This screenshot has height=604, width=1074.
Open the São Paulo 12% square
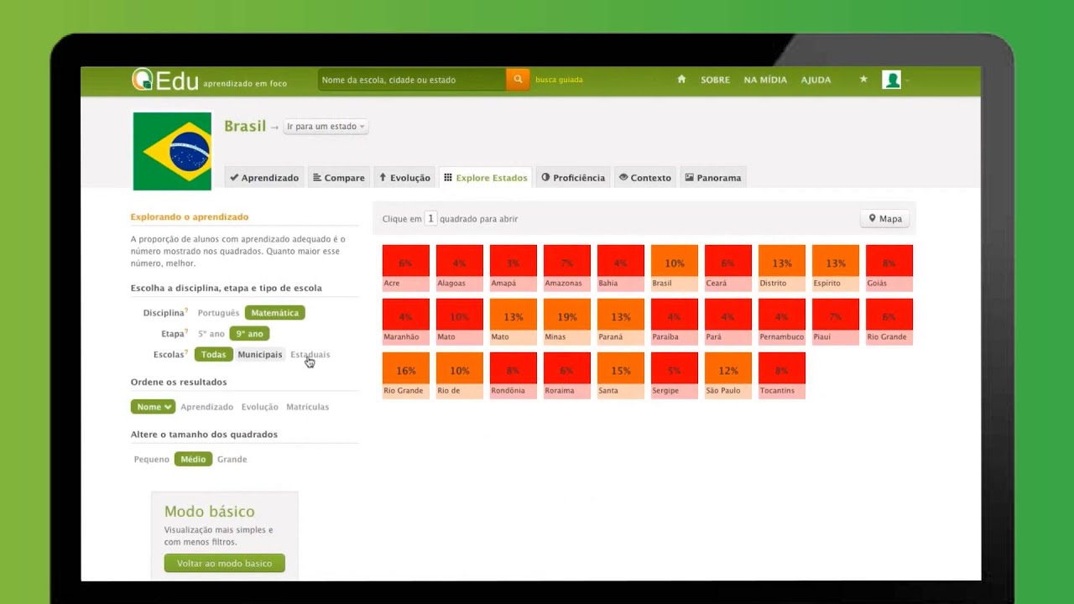pyautogui.click(x=728, y=376)
